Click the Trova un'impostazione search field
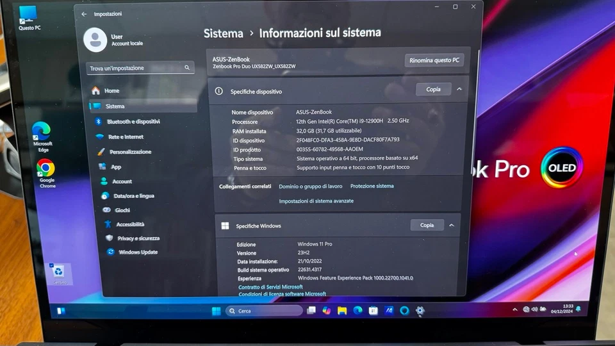615x346 pixels. point(140,69)
